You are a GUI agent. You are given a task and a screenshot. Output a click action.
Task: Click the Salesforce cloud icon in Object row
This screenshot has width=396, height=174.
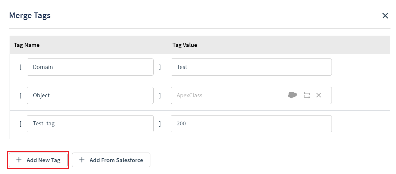292,95
